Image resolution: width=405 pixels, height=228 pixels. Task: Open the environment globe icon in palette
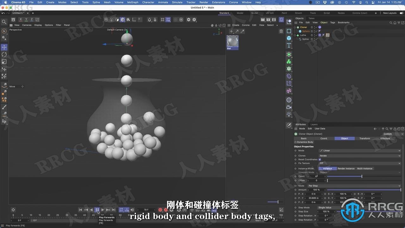click(x=289, y=100)
